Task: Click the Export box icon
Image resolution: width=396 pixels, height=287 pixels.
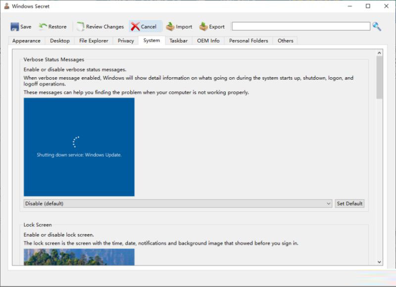Action: (203, 27)
